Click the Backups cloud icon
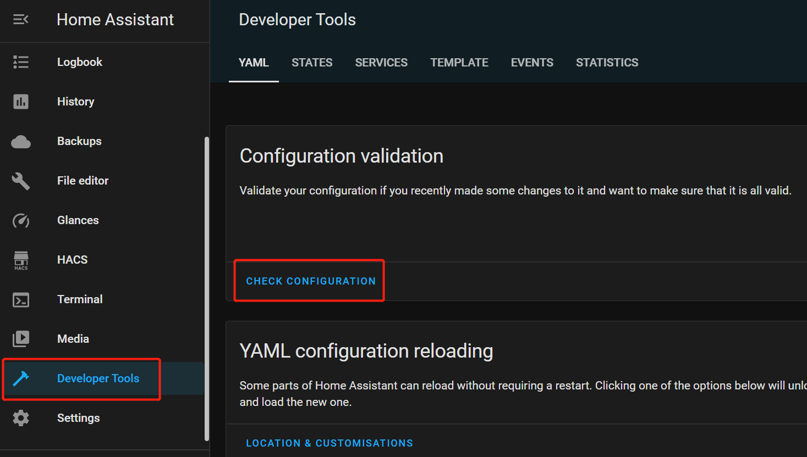The width and height of the screenshot is (807, 457). (x=21, y=142)
